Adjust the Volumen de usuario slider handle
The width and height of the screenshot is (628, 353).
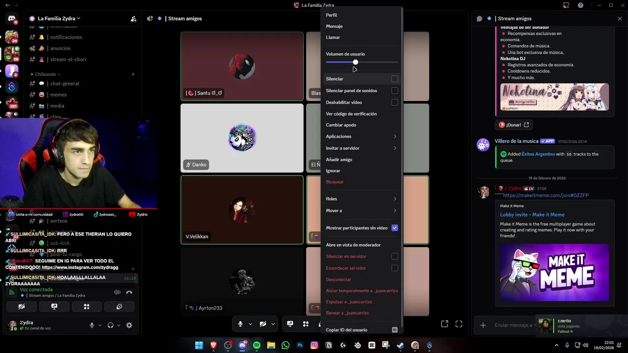tap(355, 62)
